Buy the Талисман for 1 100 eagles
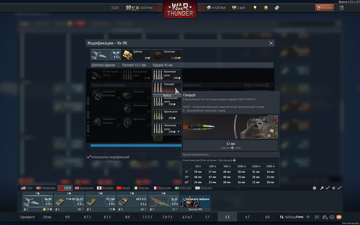The width and height of the screenshot is (360, 225). (x=167, y=55)
